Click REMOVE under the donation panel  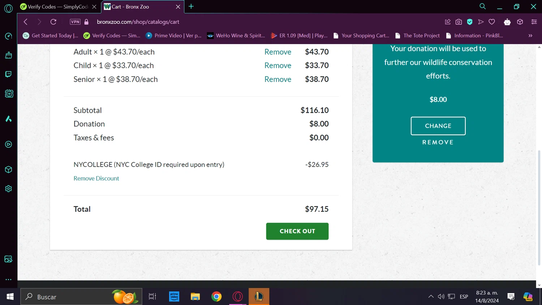click(438, 142)
